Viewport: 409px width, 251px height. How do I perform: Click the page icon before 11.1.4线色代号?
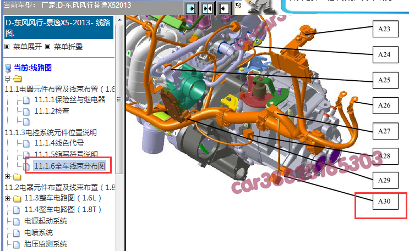click(x=26, y=143)
